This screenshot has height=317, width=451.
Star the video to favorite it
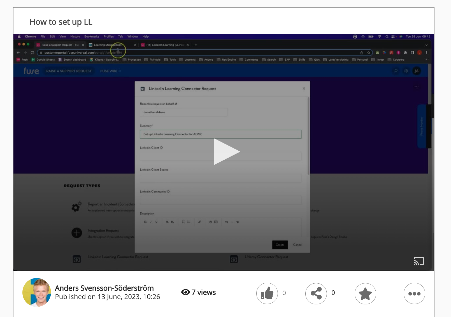[365, 293]
